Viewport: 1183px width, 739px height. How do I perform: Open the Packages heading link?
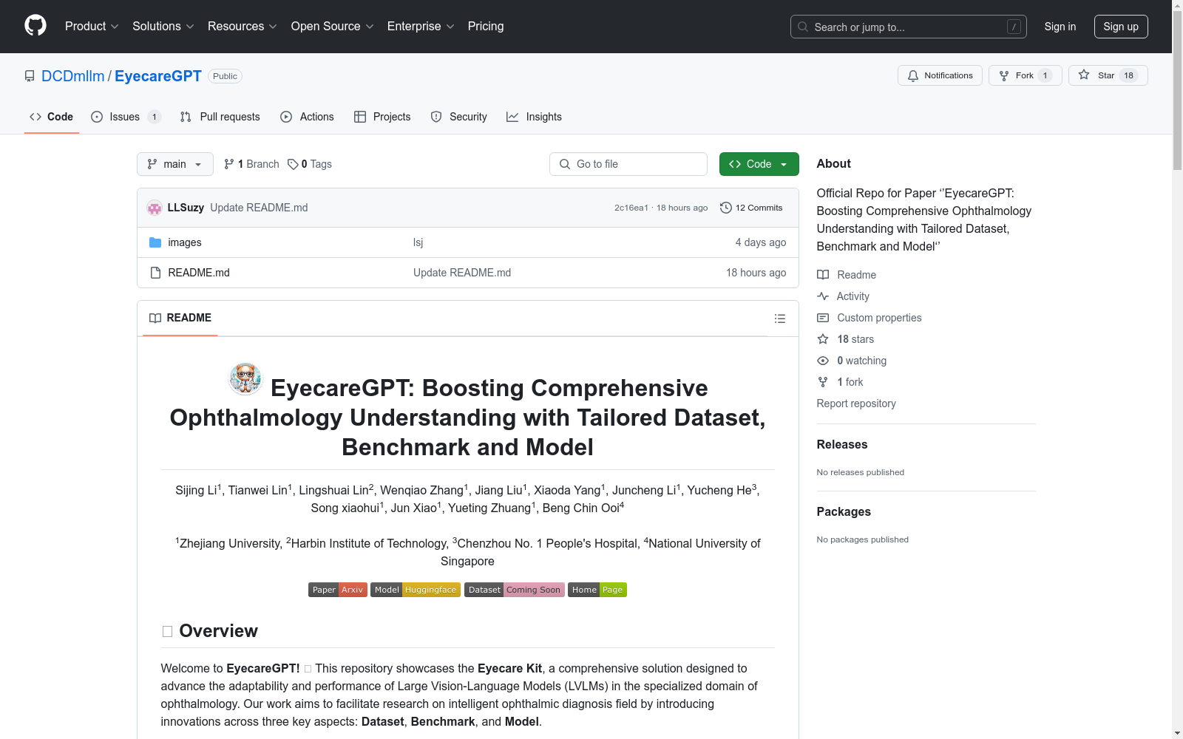coord(844,511)
